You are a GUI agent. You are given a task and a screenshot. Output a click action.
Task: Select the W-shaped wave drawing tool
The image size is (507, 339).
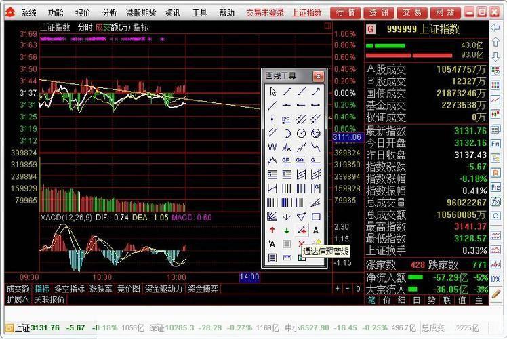(x=272, y=147)
